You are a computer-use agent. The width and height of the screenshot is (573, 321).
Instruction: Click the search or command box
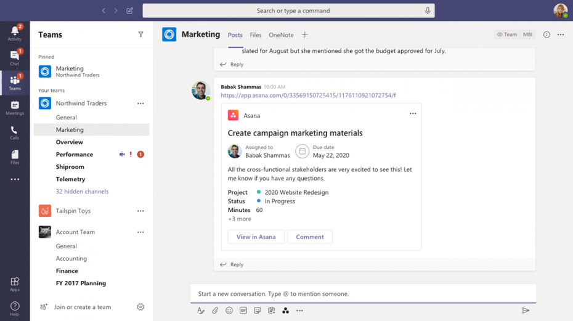click(x=289, y=10)
